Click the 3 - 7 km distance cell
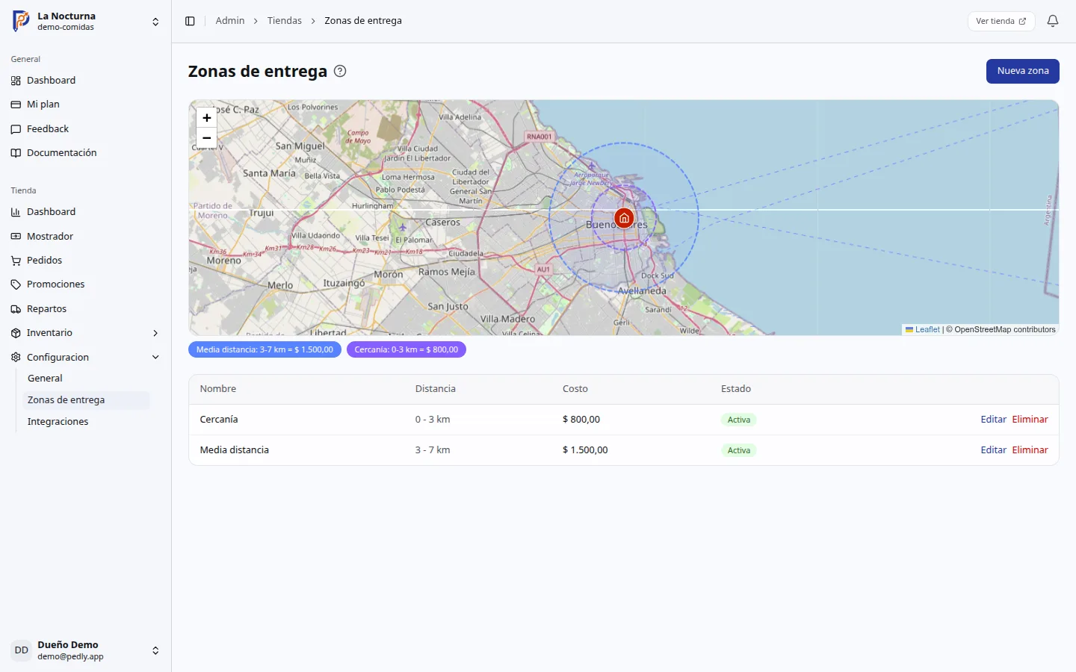Viewport: 1076px width, 672px height. (x=433, y=450)
